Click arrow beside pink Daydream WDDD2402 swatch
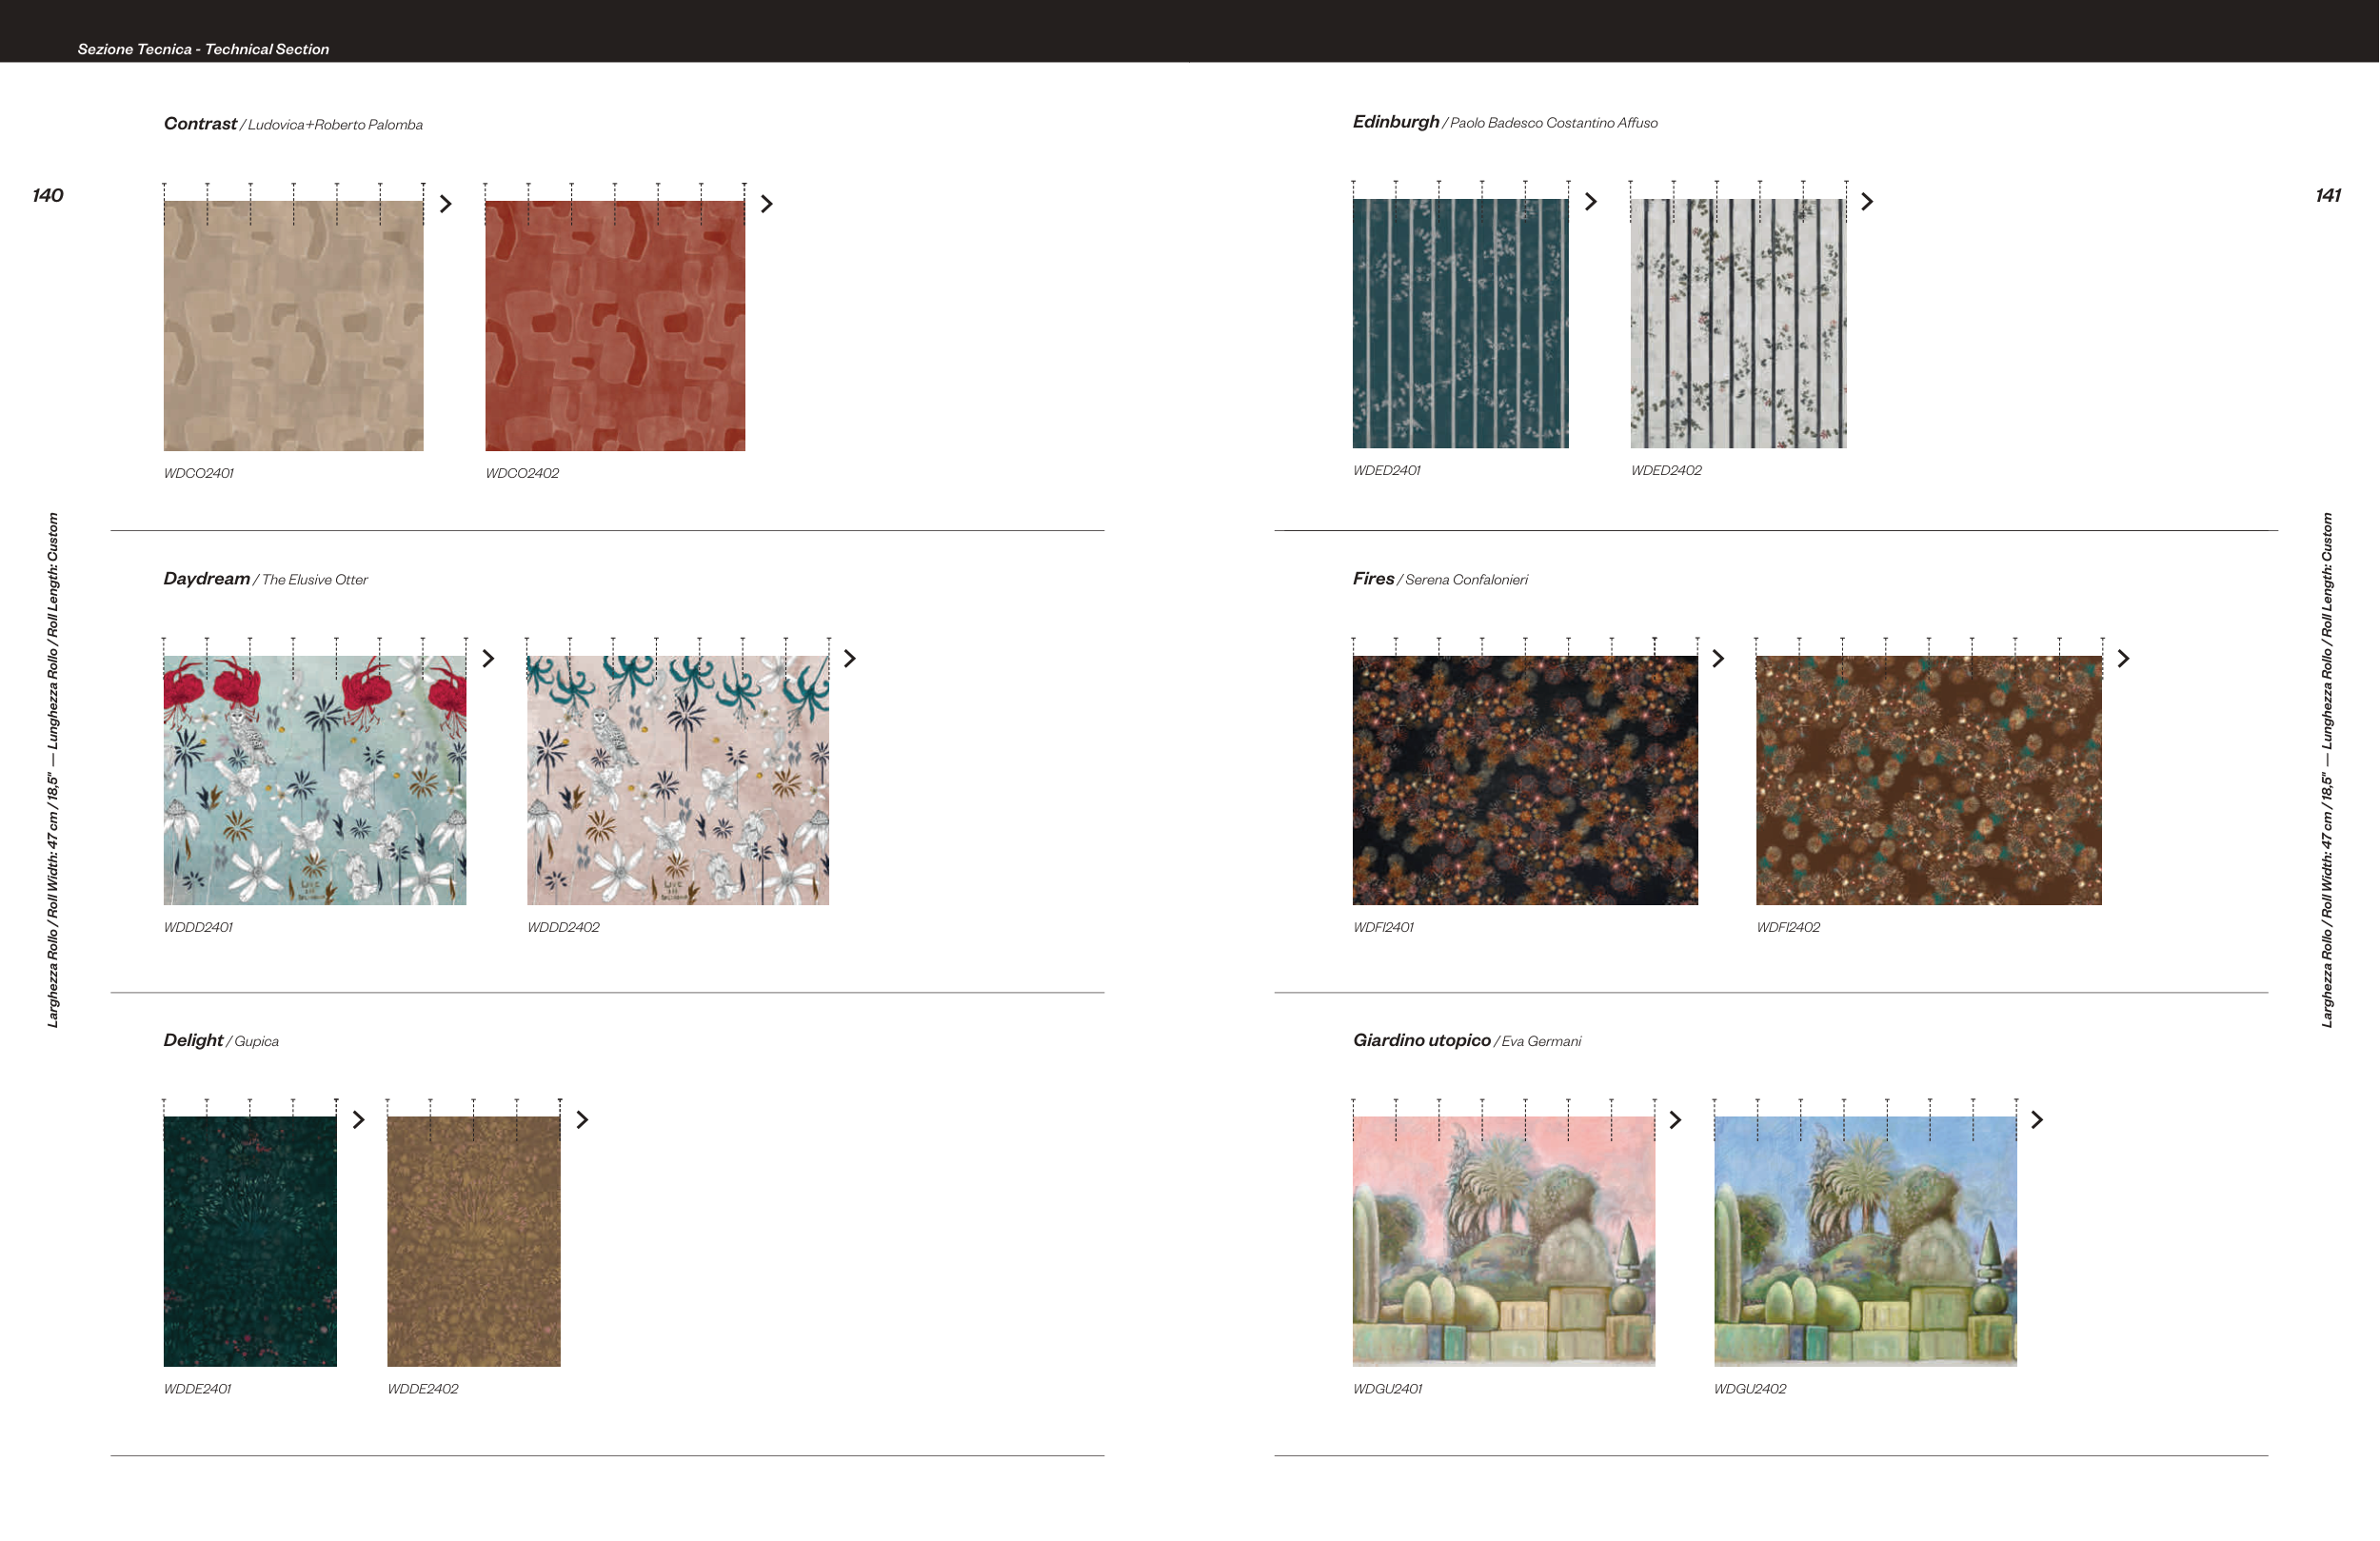 point(850,659)
